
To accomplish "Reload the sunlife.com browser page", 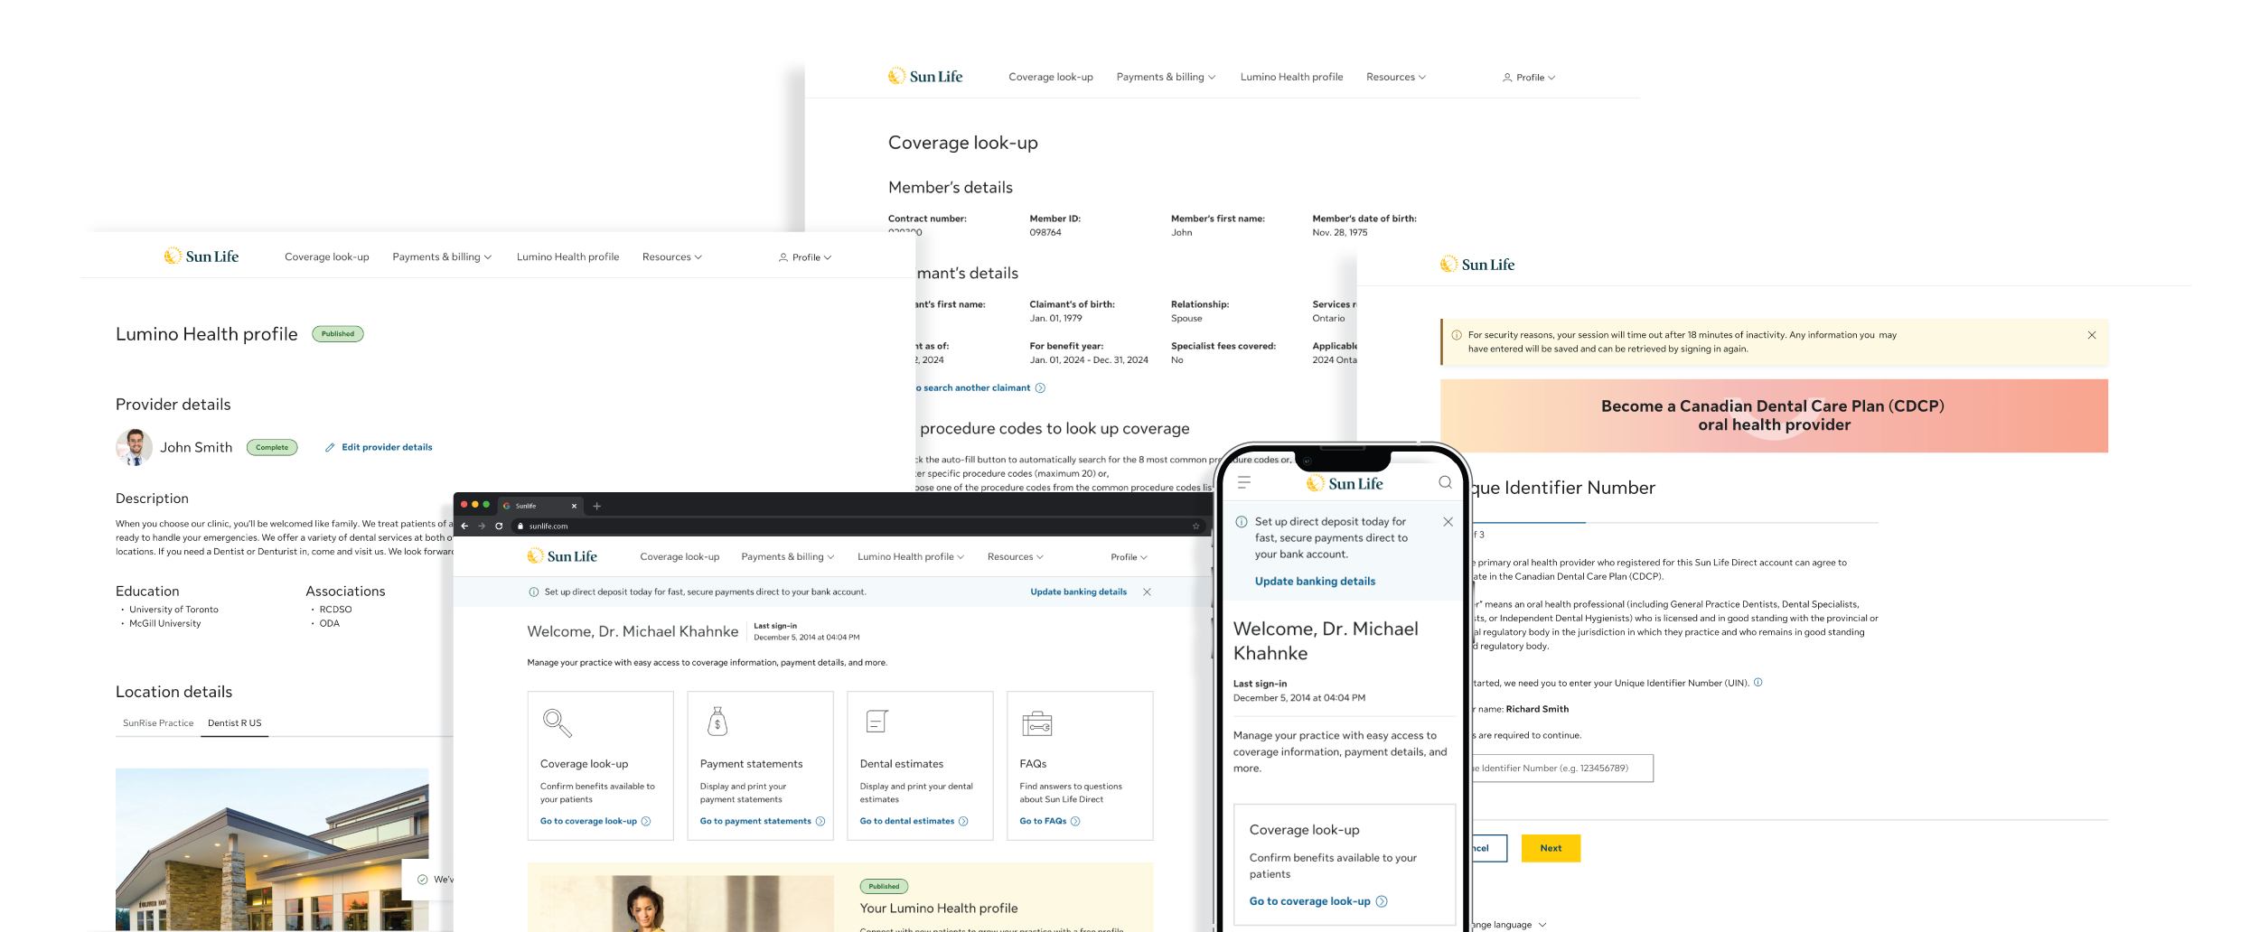I will (x=499, y=526).
